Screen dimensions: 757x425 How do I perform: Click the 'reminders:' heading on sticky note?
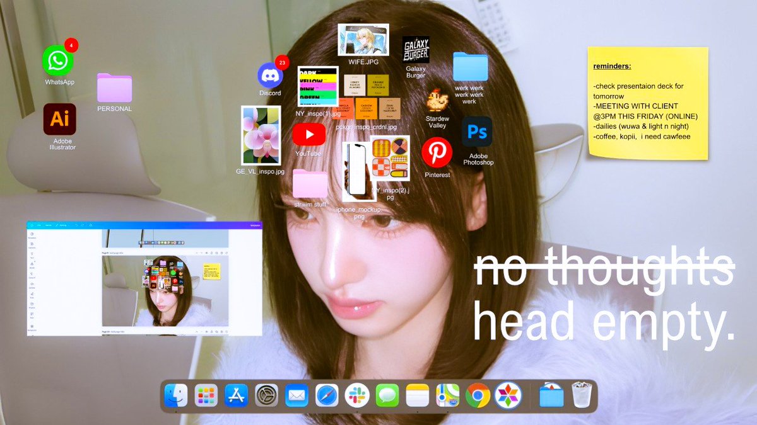point(612,66)
